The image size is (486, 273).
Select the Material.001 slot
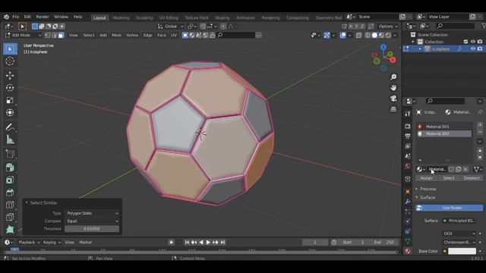[443, 127]
